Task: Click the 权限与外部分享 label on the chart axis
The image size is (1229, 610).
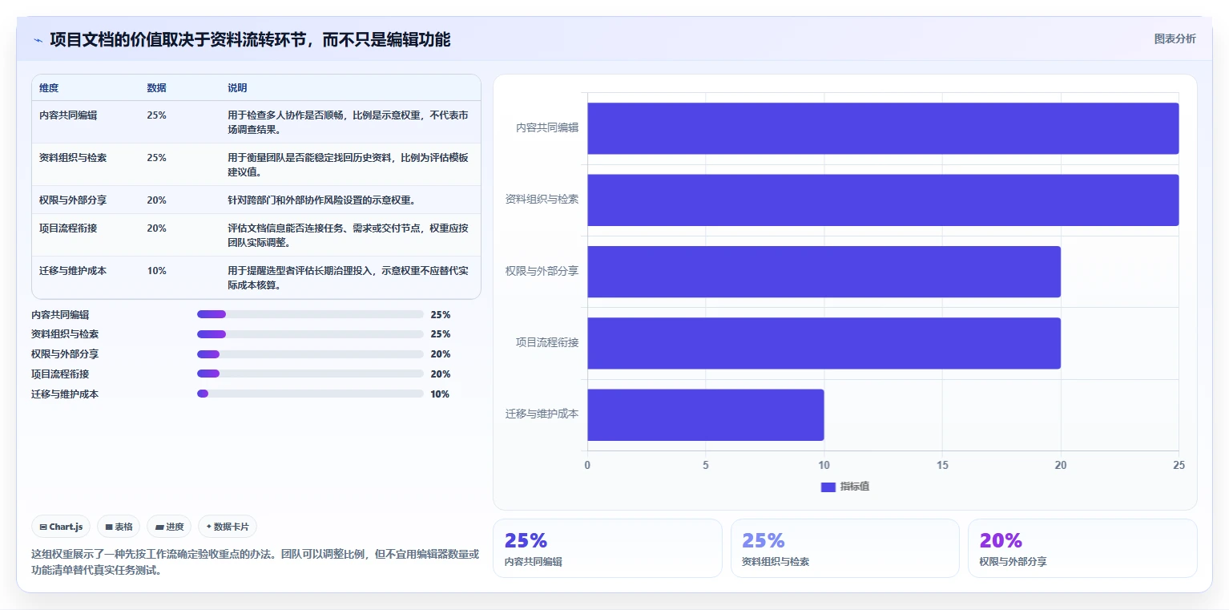Action: [542, 271]
